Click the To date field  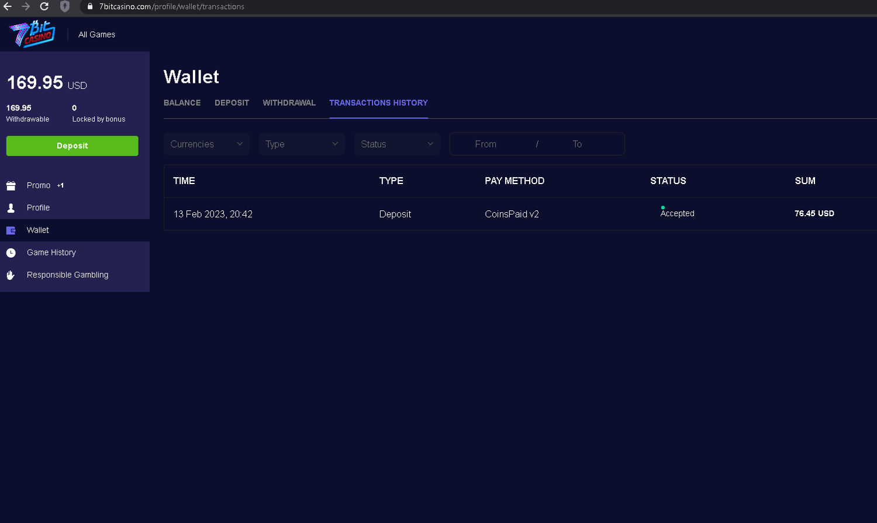(577, 144)
